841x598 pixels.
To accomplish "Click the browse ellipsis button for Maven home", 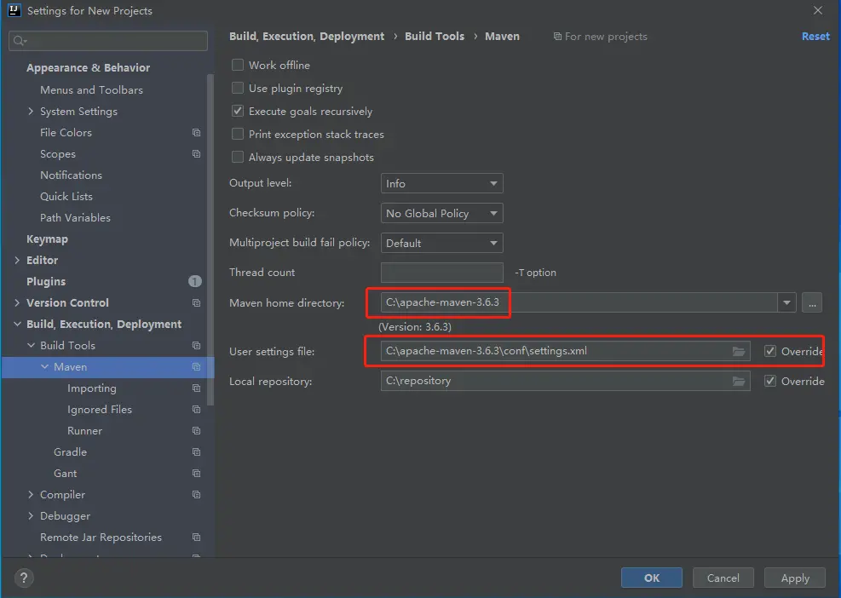I will coord(811,302).
